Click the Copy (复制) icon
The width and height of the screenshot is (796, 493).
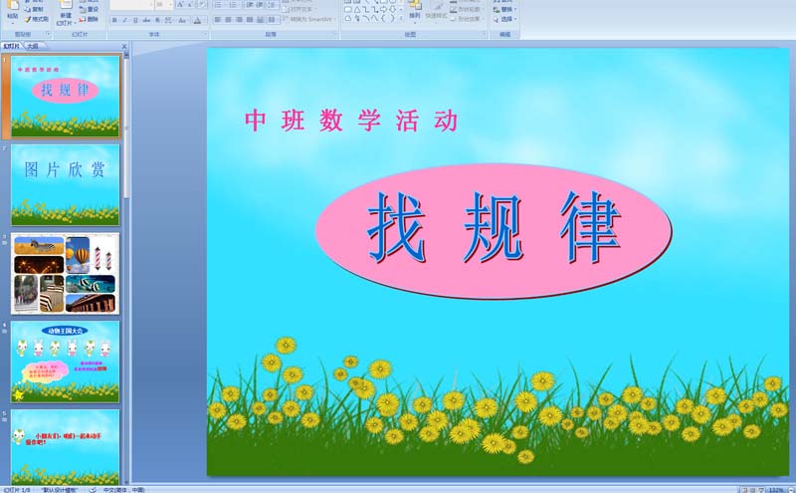tap(37, 9)
